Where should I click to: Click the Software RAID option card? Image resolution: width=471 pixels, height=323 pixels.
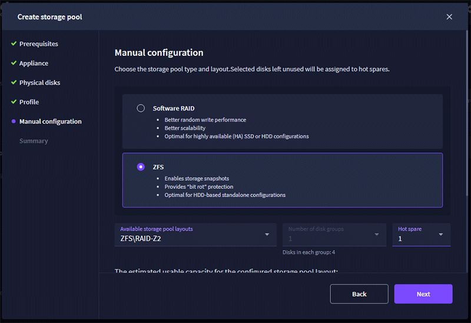282,121
